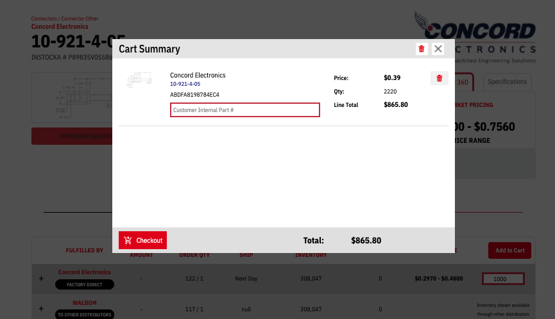This screenshot has width=555, height=319.
Task: Click the Concord Electronics name in cart
Action: [x=198, y=75]
